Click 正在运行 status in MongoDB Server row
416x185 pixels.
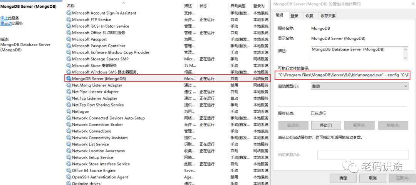[x=207, y=79]
